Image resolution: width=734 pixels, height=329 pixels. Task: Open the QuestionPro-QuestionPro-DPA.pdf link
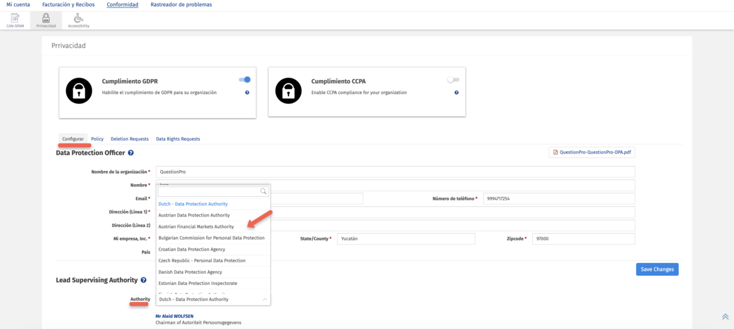591,152
